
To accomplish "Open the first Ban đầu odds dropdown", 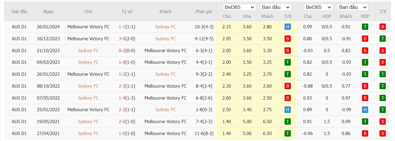I will pyautogui.click(x=276, y=7).
